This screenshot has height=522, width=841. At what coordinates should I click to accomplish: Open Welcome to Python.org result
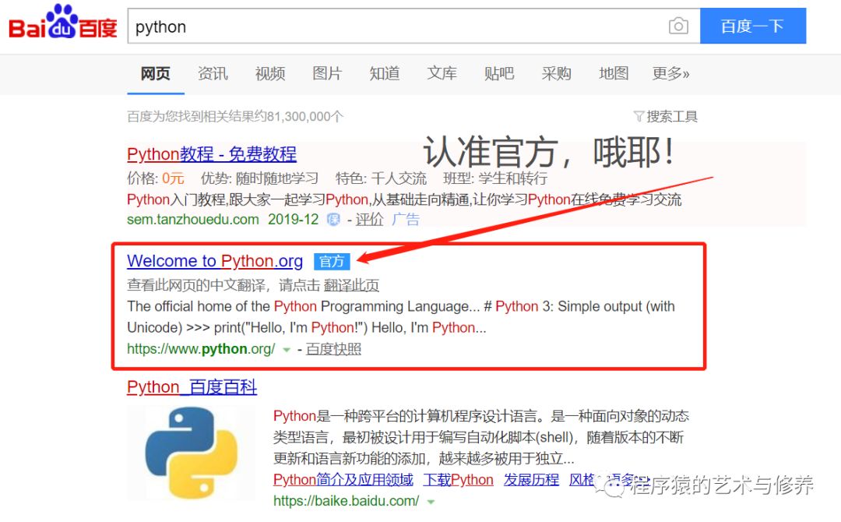[x=215, y=261]
